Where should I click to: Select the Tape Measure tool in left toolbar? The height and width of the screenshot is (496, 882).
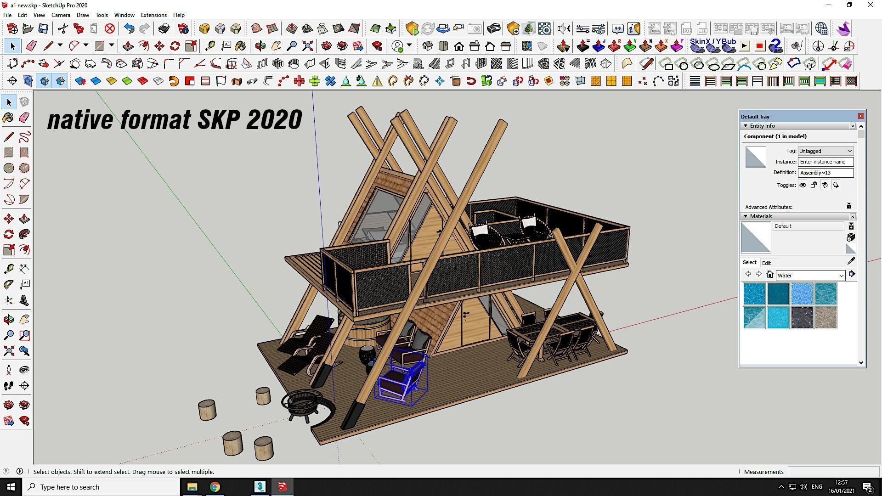8,269
